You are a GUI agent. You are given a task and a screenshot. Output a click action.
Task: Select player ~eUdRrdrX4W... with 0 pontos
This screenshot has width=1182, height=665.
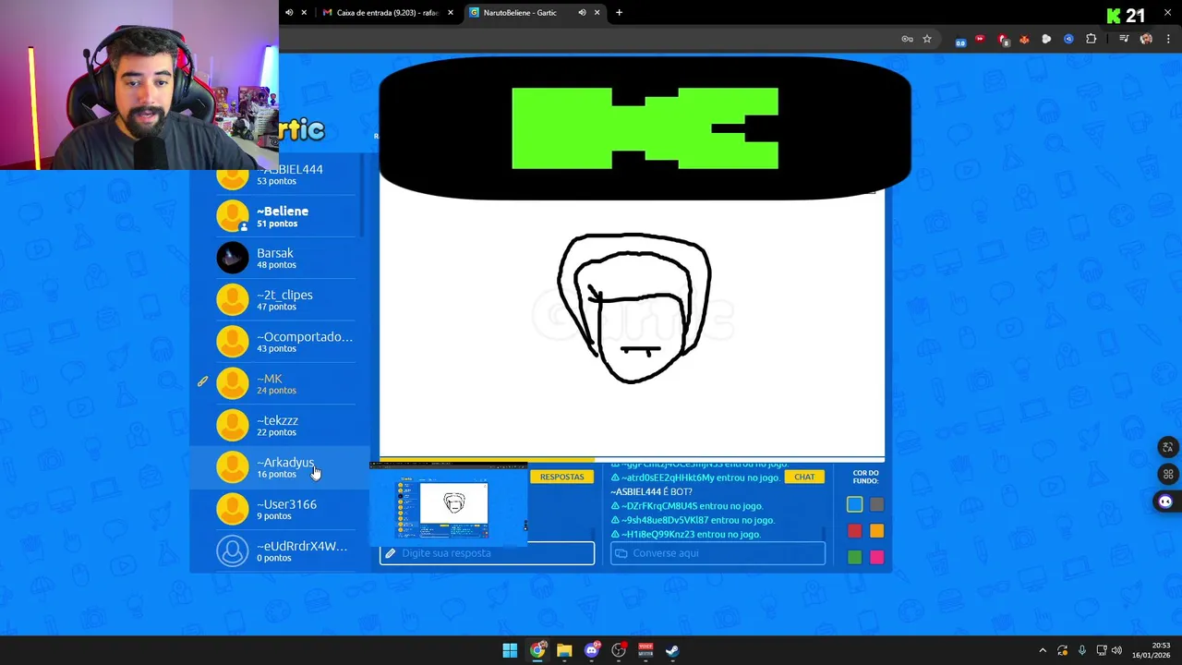click(286, 551)
